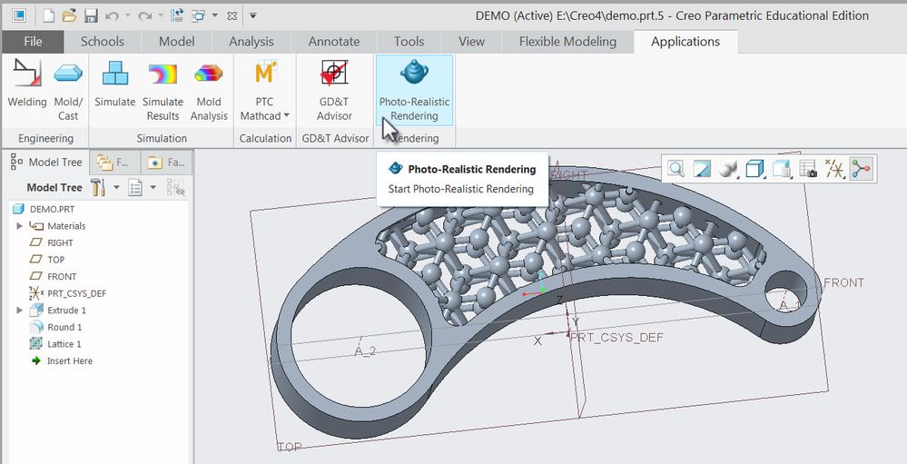Open the Simulate Results viewer

tap(163, 89)
